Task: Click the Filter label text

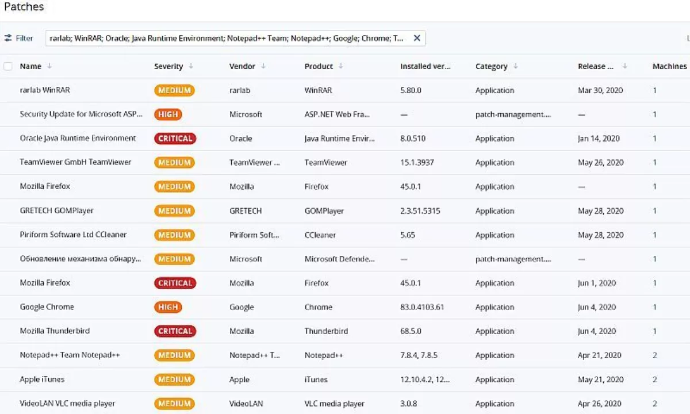Action: tap(24, 38)
